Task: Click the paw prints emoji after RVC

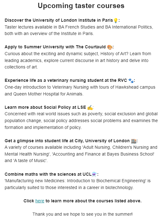Action: point(131,81)
